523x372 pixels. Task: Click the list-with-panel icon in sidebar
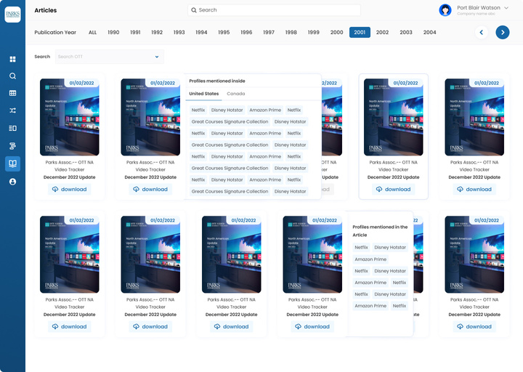tap(12, 128)
